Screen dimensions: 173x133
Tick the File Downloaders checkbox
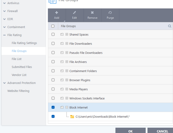tap(53, 44)
